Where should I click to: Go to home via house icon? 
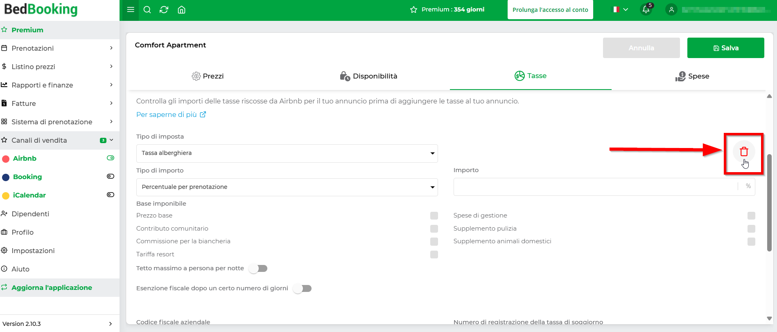181,10
